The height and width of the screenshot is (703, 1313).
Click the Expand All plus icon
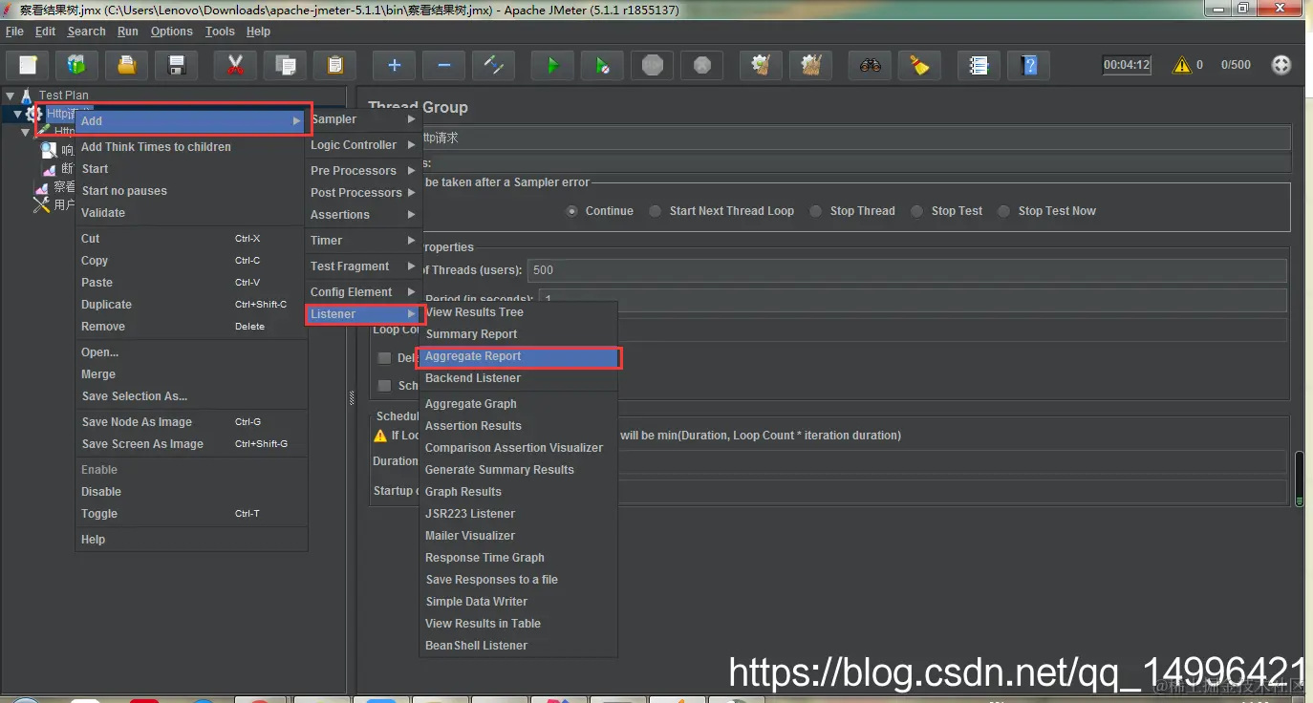coord(394,65)
